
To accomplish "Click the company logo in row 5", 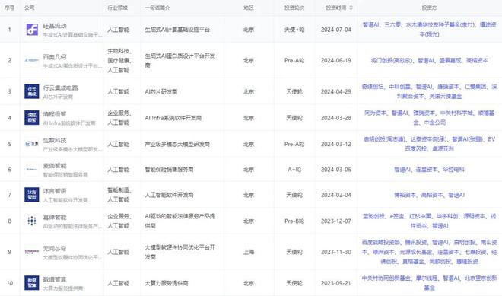I will (x=32, y=144).
